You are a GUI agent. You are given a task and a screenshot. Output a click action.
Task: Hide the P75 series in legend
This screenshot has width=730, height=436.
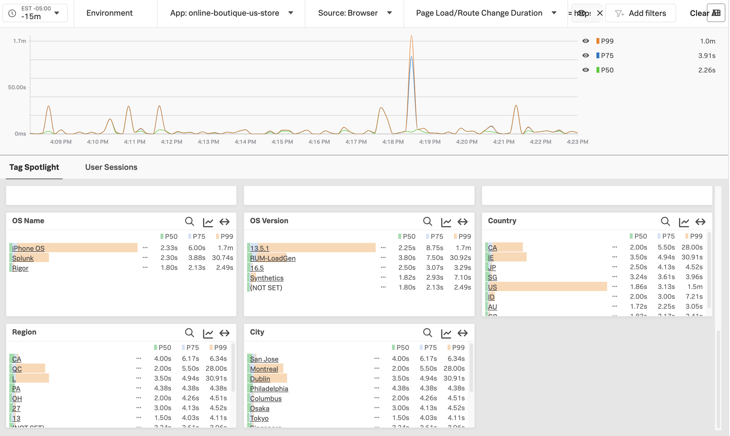[x=585, y=55]
